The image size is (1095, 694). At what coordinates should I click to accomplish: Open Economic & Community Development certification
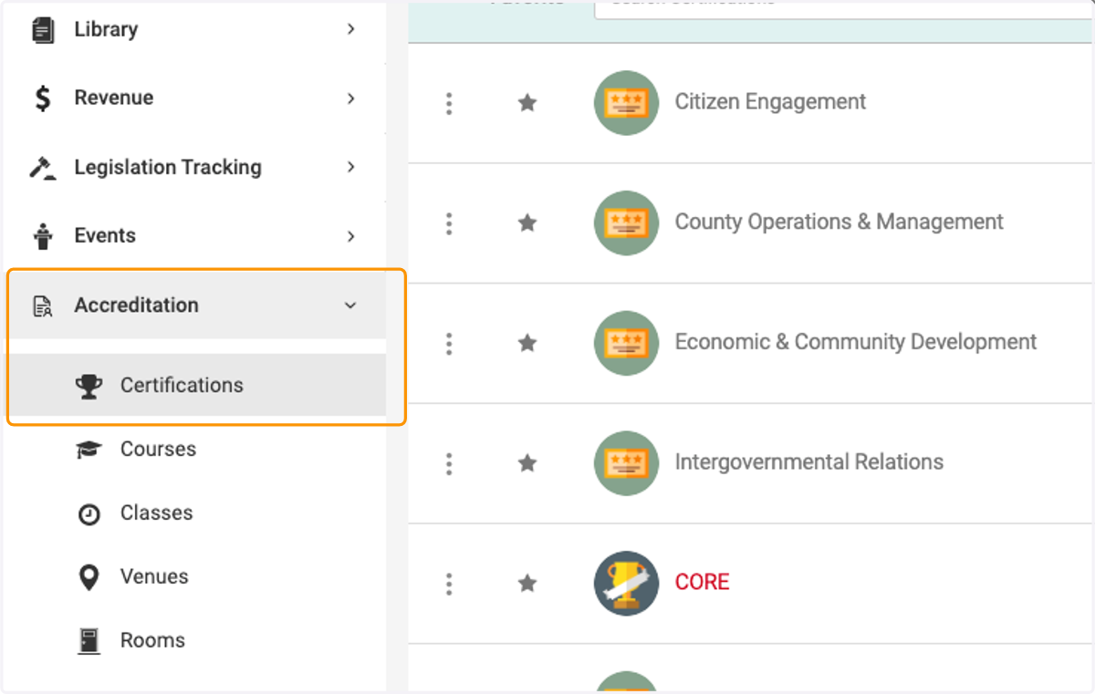tap(855, 342)
